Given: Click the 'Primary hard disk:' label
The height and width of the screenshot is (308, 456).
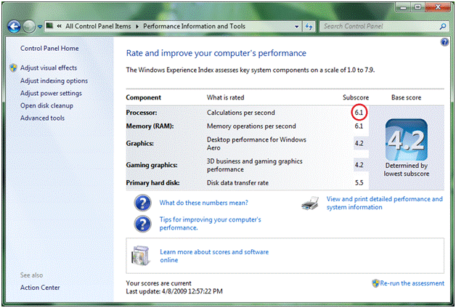Looking at the screenshot, I should point(152,183).
